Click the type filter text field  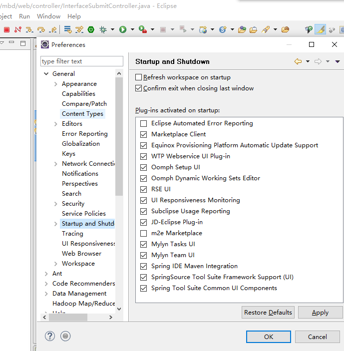(x=82, y=61)
